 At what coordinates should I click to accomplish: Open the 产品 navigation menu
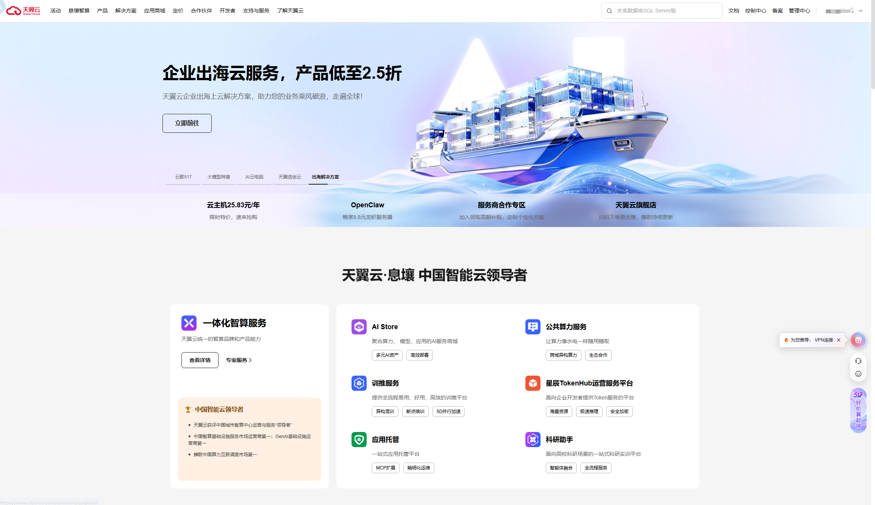102,11
